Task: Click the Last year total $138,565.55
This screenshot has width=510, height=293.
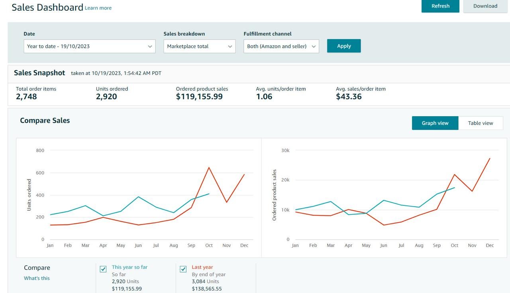Action: pyautogui.click(x=207, y=289)
